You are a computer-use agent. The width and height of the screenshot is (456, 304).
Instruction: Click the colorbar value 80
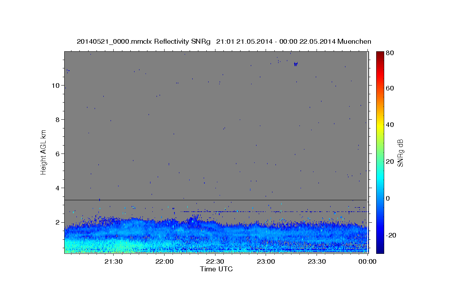click(x=391, y=53)
